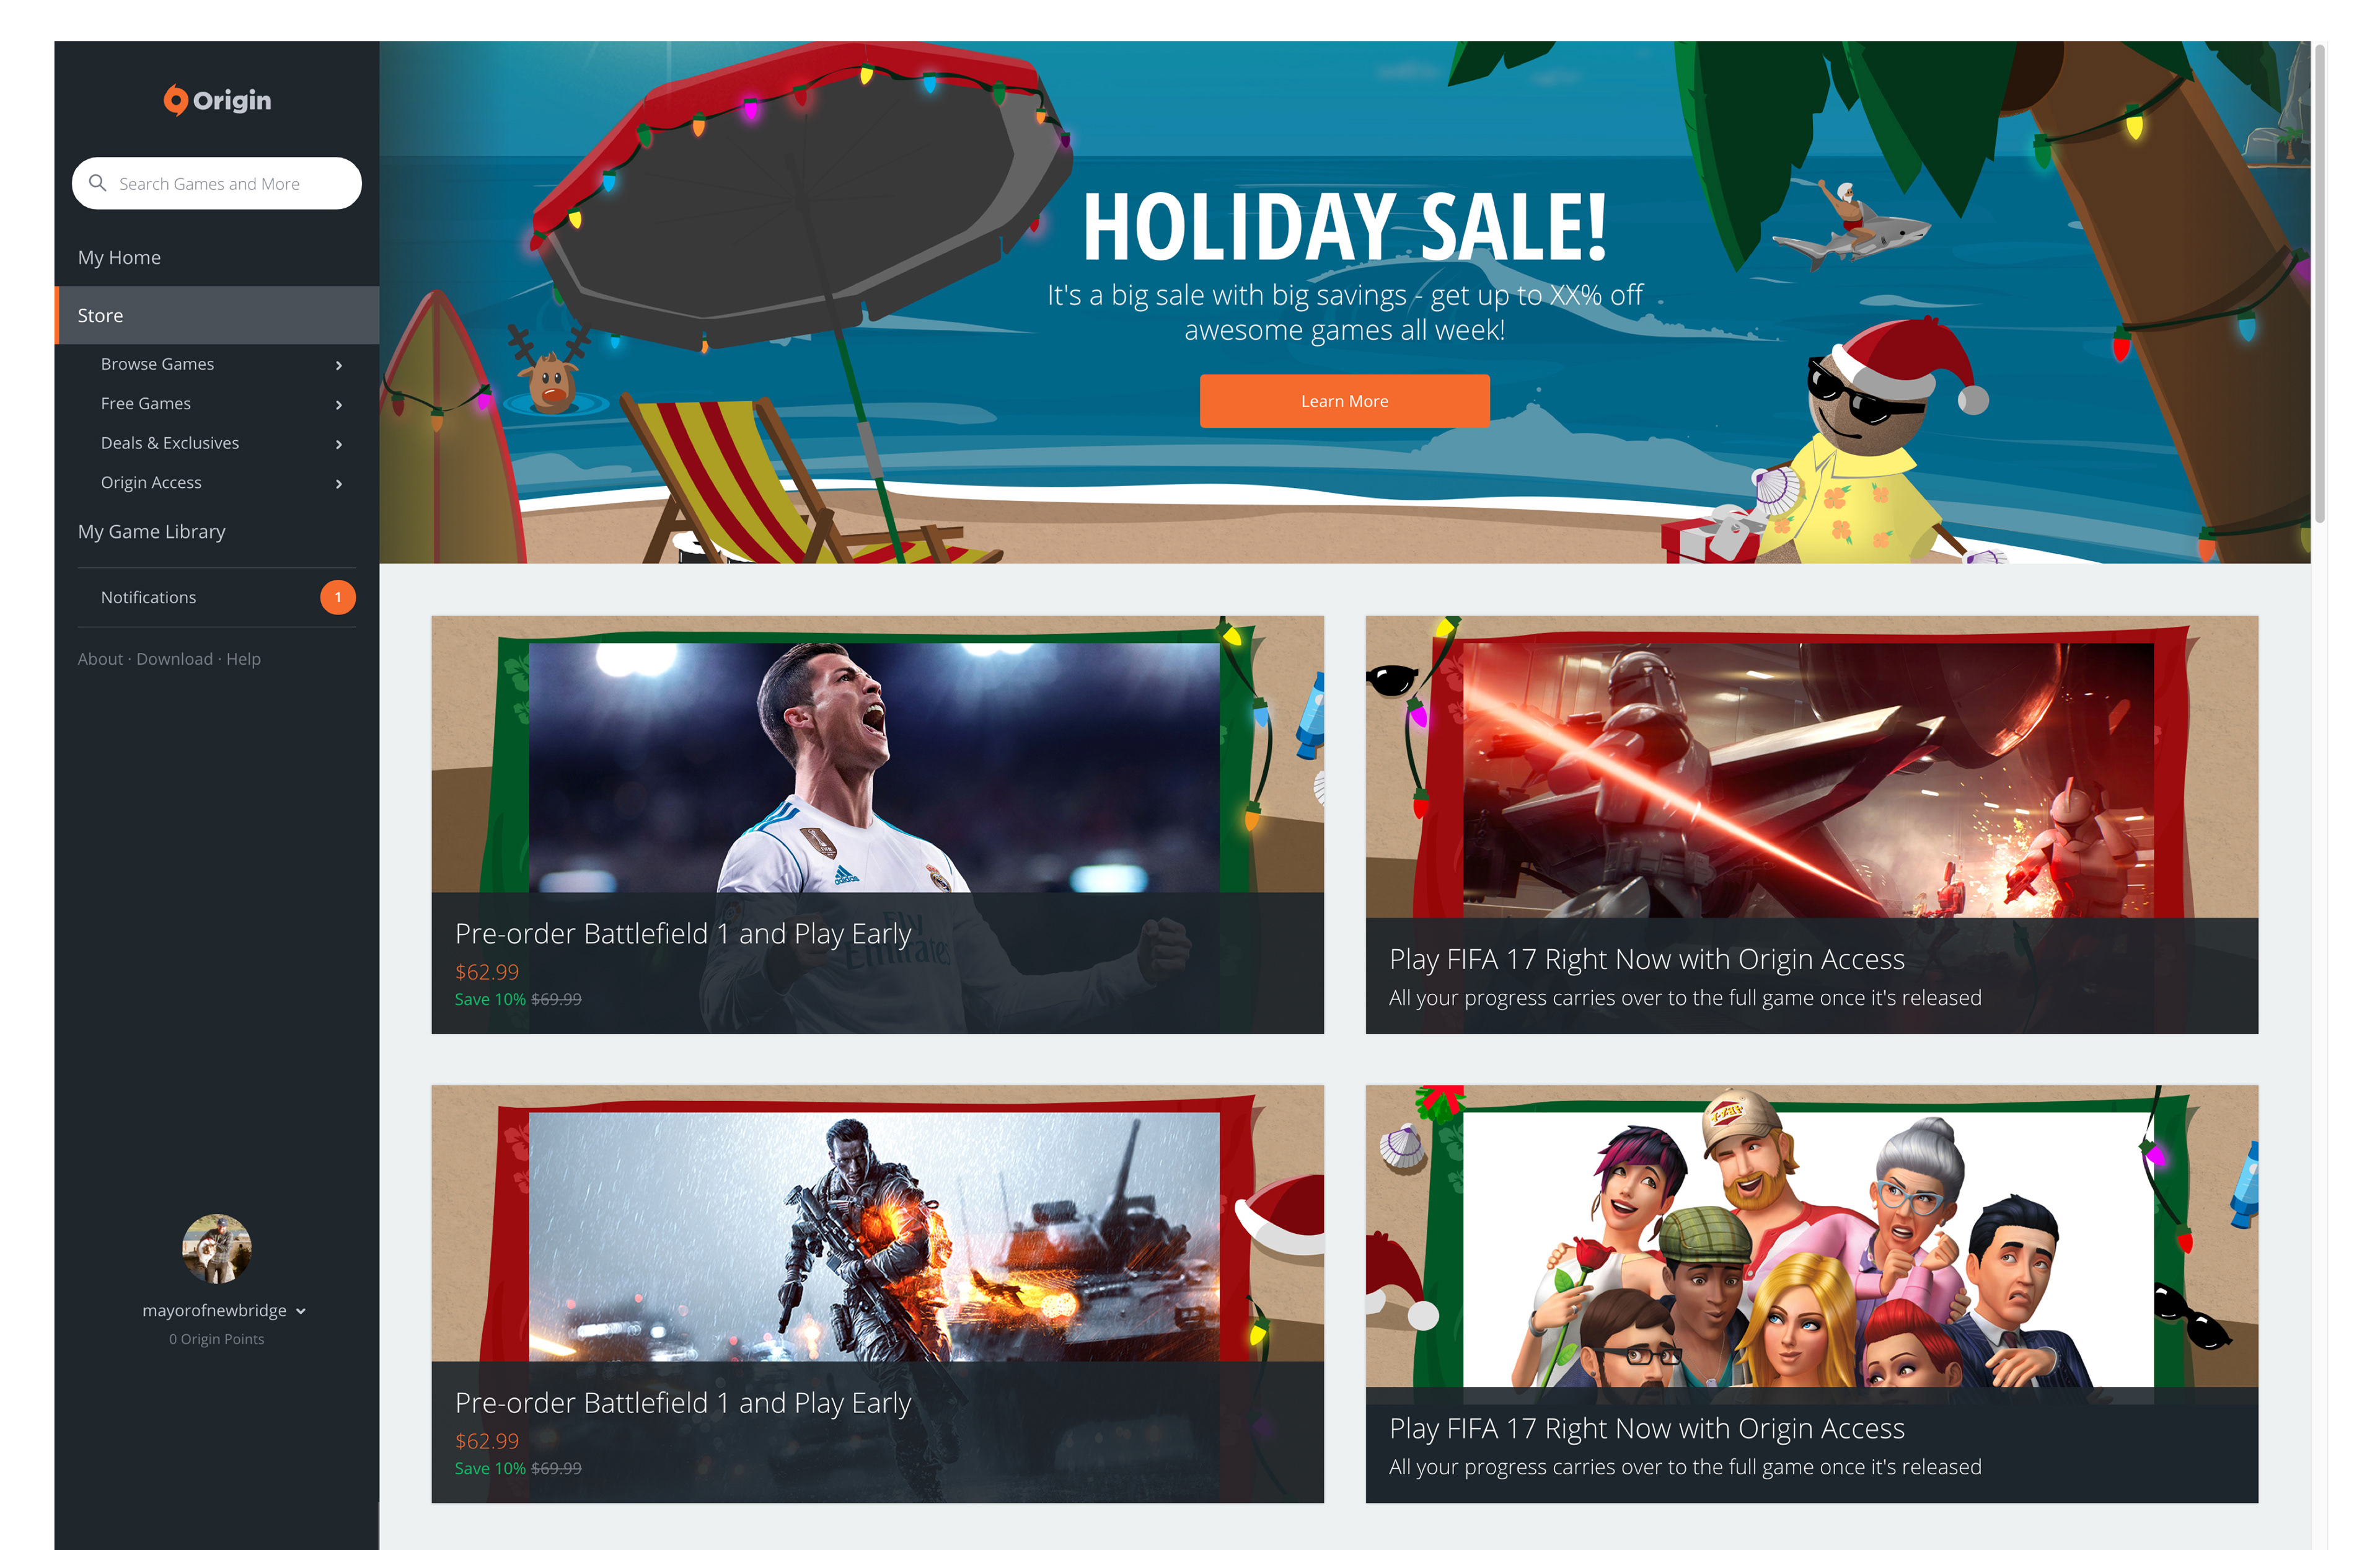Click the search magnifier icon

(98, 183)
